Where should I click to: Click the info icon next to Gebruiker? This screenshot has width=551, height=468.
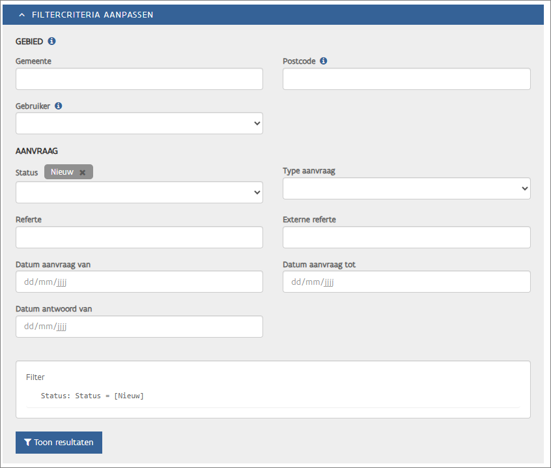(58, 106)
